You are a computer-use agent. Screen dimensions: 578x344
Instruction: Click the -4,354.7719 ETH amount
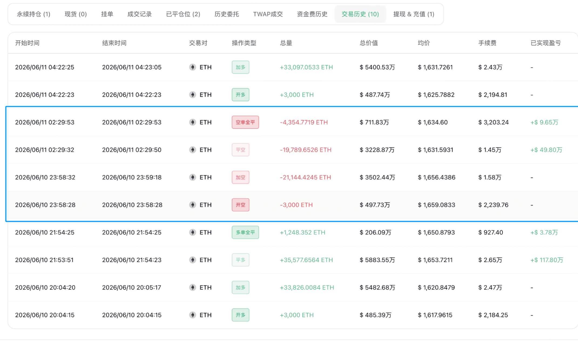[304, 122]
